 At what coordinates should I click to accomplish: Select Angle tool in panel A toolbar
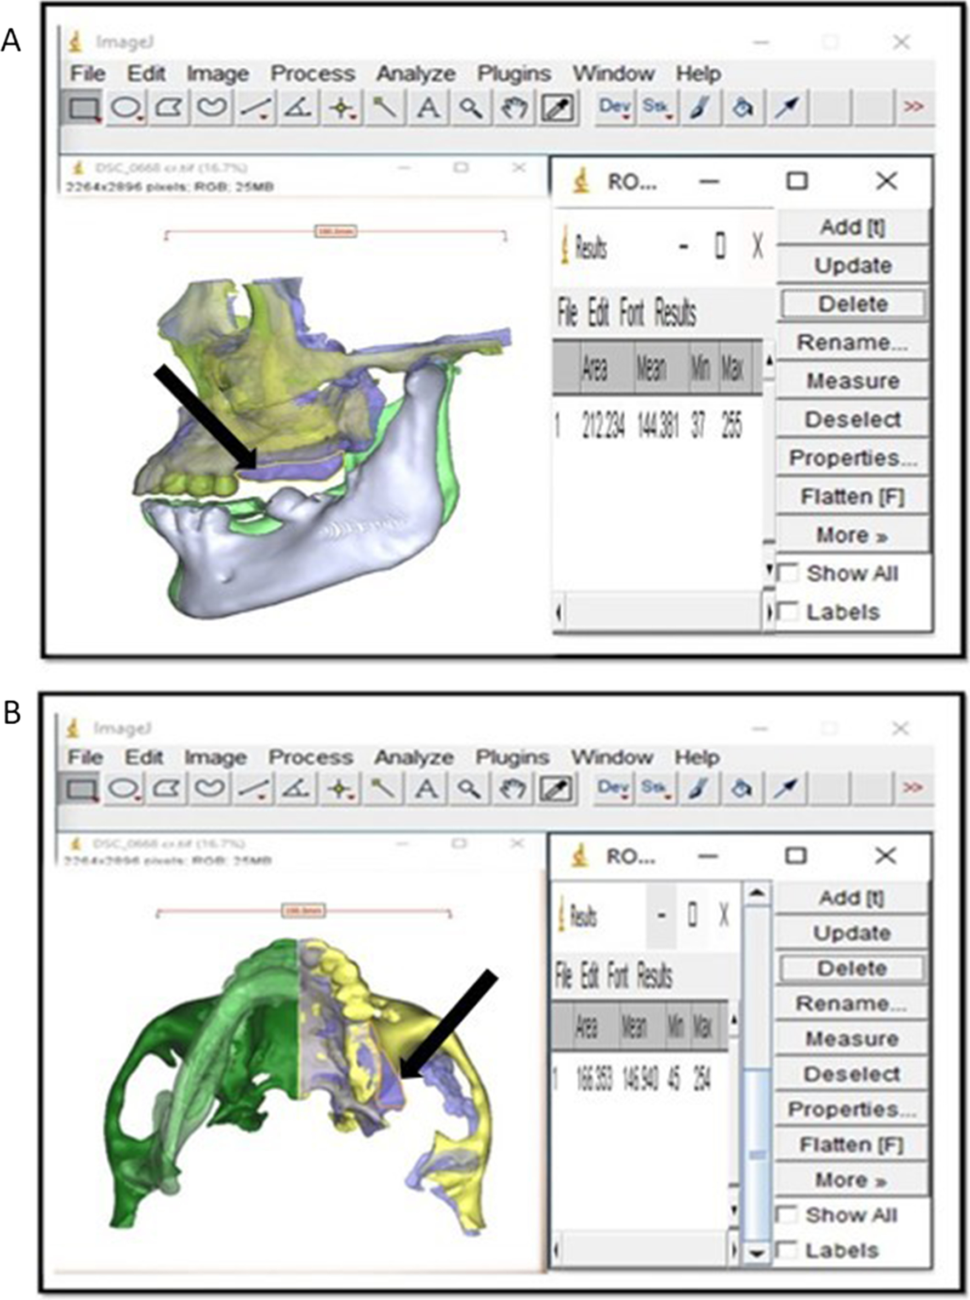pos(298,108)
